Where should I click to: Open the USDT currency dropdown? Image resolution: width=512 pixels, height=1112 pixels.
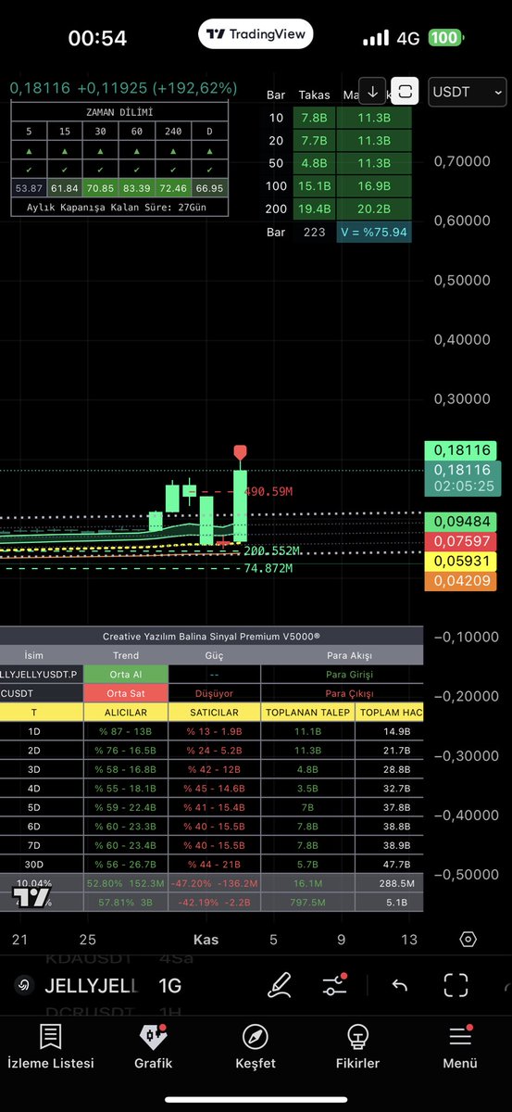coord(468,91)
